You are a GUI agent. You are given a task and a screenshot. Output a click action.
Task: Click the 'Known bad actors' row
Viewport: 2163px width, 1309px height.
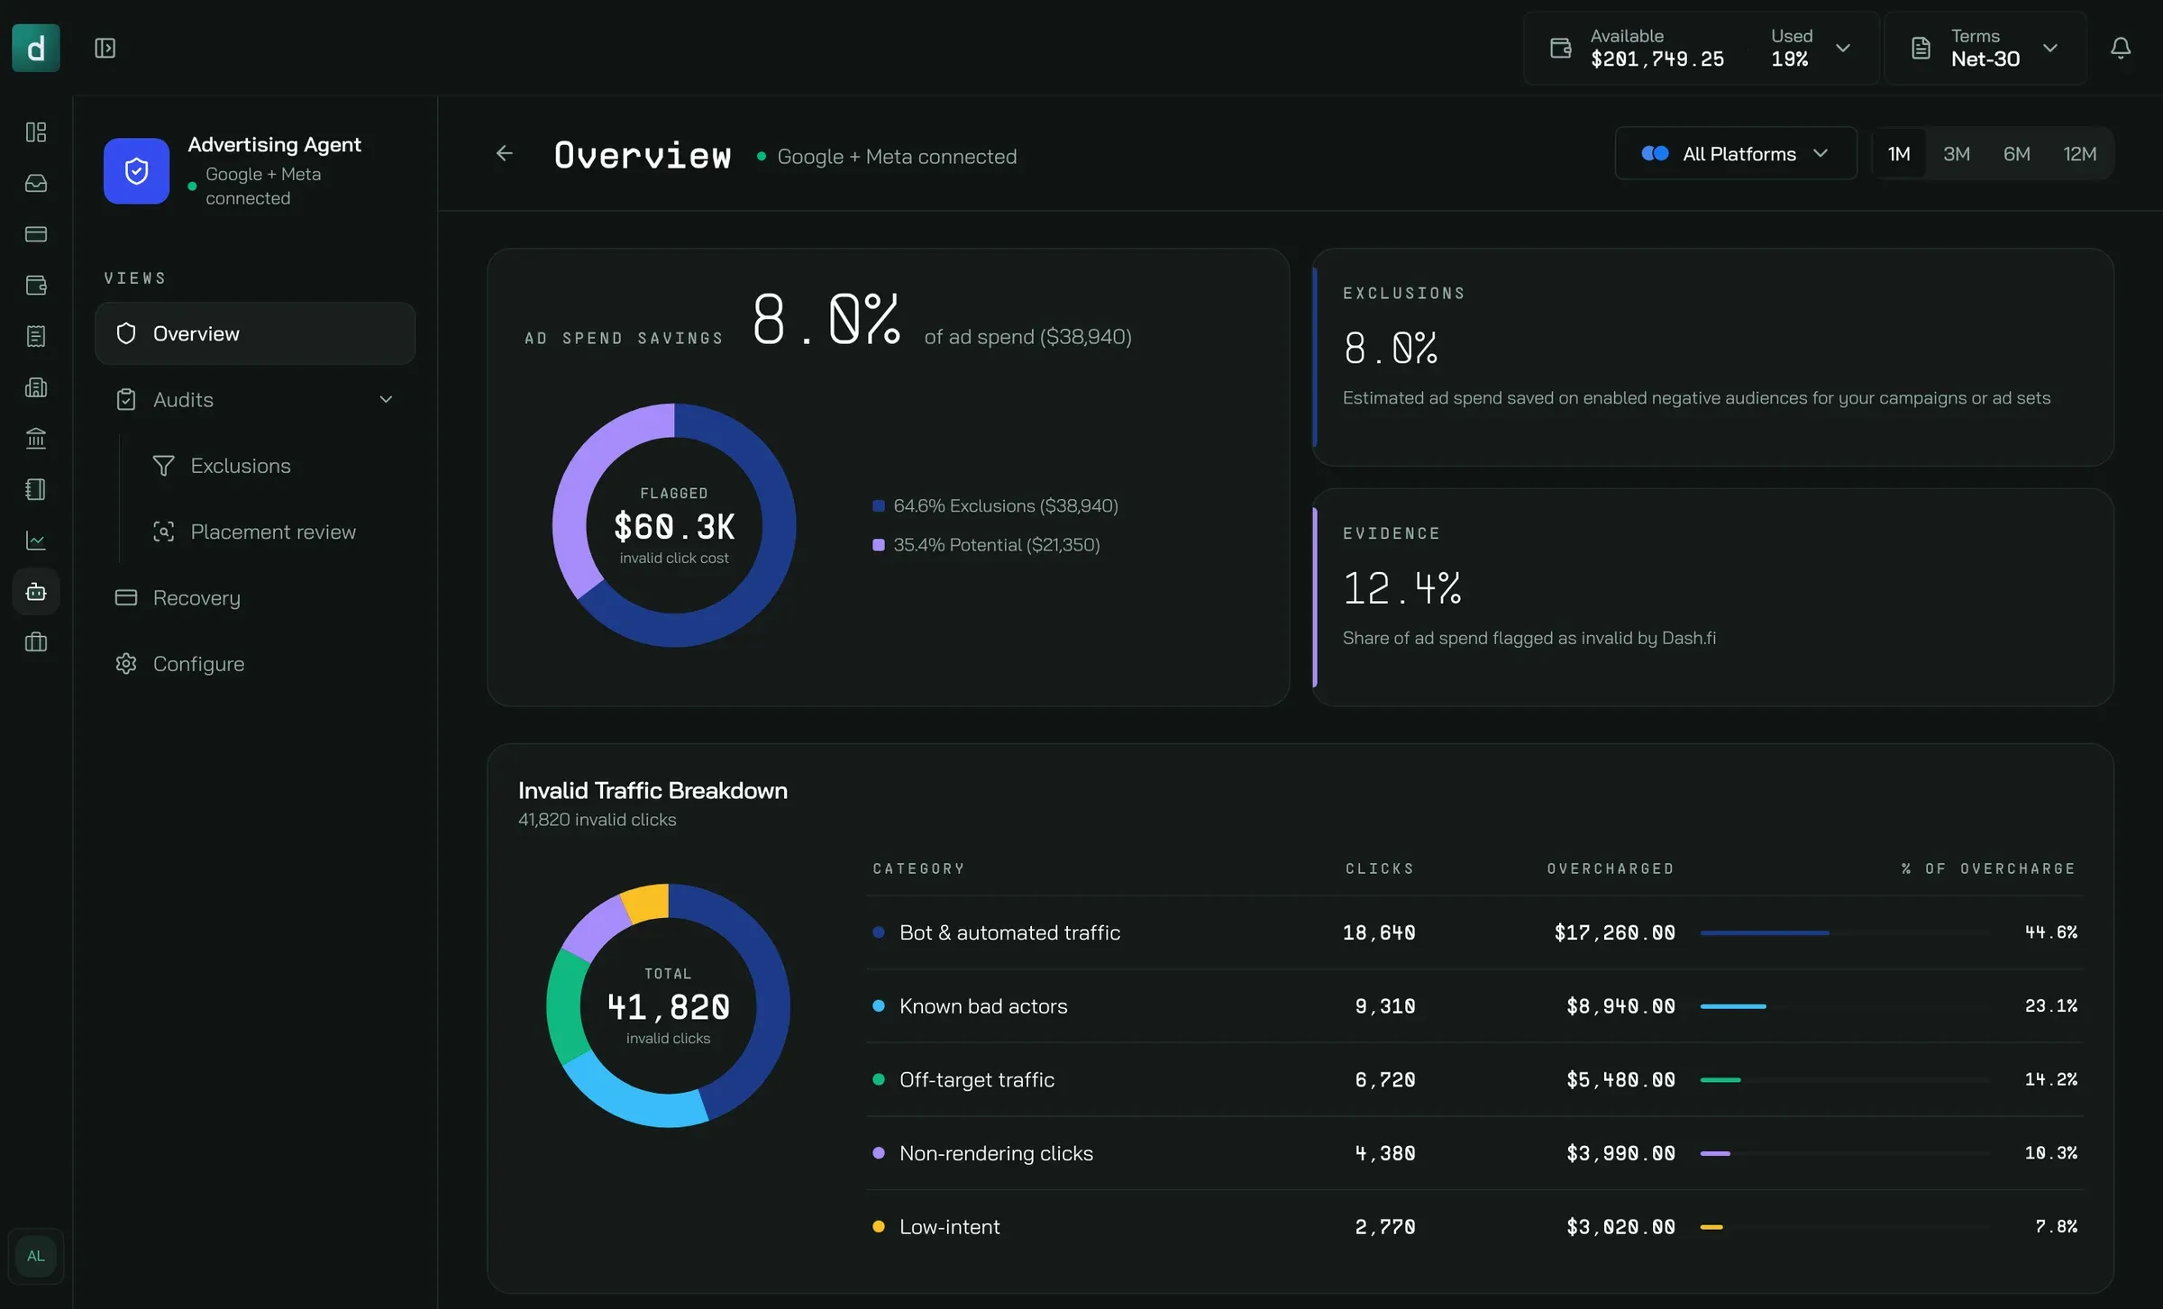point(1474,1006)
